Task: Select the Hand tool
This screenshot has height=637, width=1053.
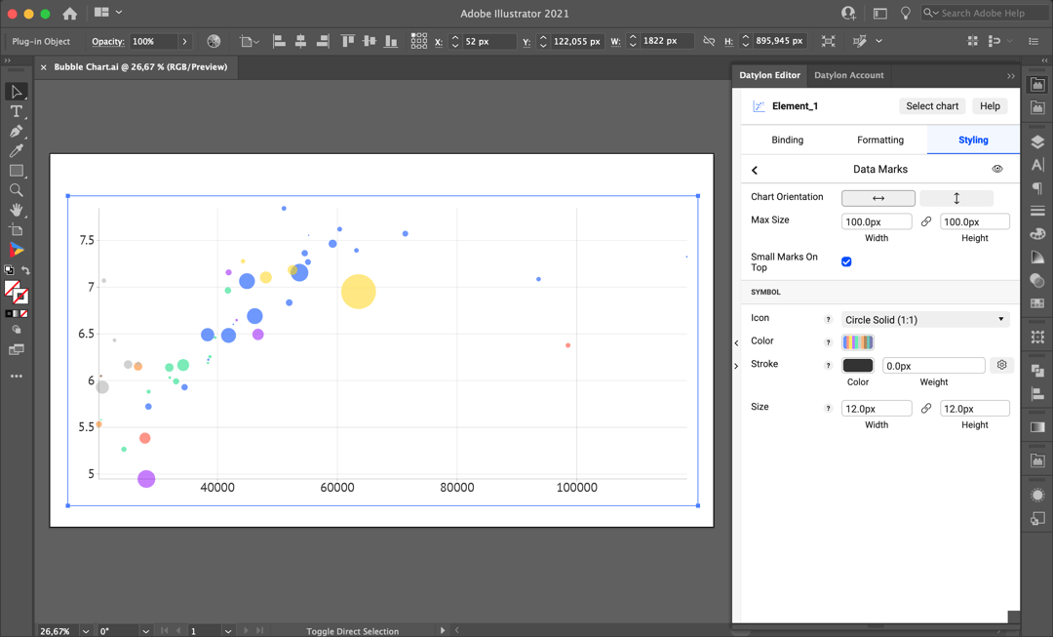Action: point(16,210)
